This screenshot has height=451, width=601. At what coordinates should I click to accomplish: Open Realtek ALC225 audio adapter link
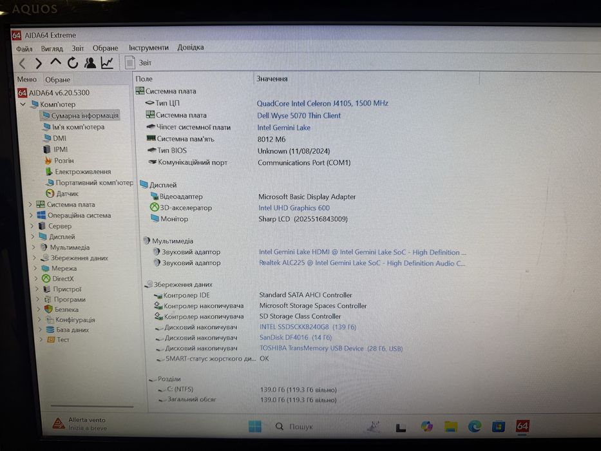point(362,263)
